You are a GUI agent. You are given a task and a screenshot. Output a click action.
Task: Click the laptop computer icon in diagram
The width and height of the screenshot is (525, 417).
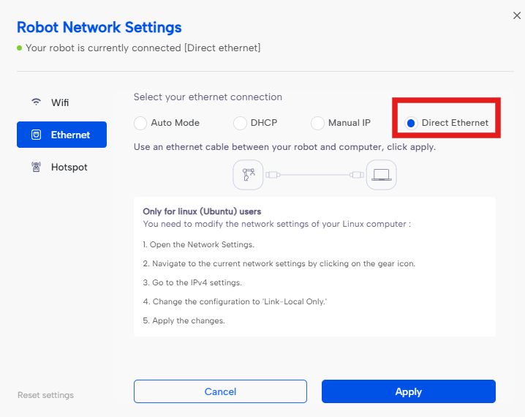point(381,176)
